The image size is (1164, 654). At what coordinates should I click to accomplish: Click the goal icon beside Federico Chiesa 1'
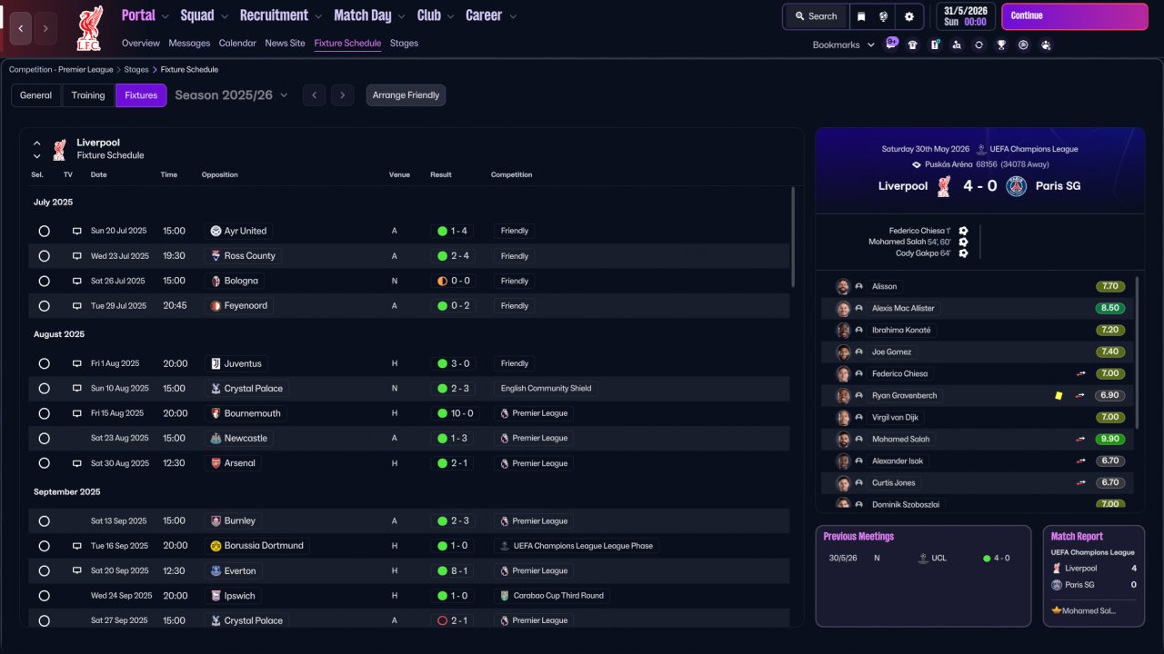(x=963, y=231)
